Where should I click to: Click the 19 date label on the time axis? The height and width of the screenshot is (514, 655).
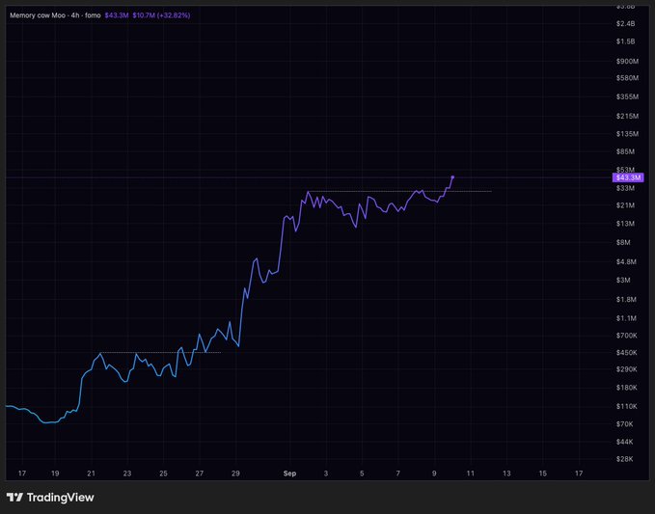[x=55, y=473]
